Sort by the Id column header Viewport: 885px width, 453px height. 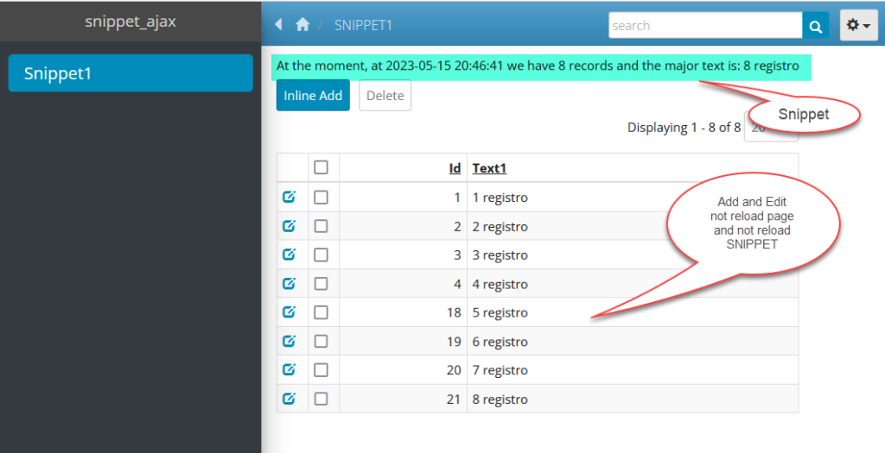point(455,168)
